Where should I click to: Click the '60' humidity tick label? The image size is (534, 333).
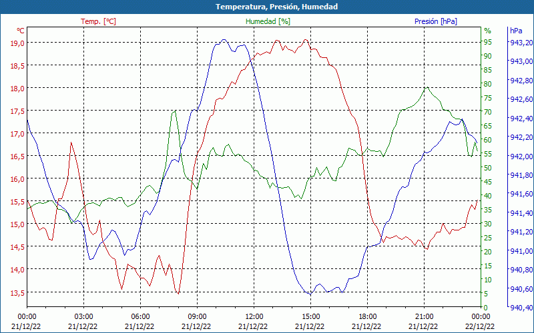[488, 140]
